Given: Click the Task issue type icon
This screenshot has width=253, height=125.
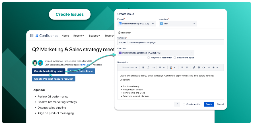Looking at the screenshot, I should point(162,24).
